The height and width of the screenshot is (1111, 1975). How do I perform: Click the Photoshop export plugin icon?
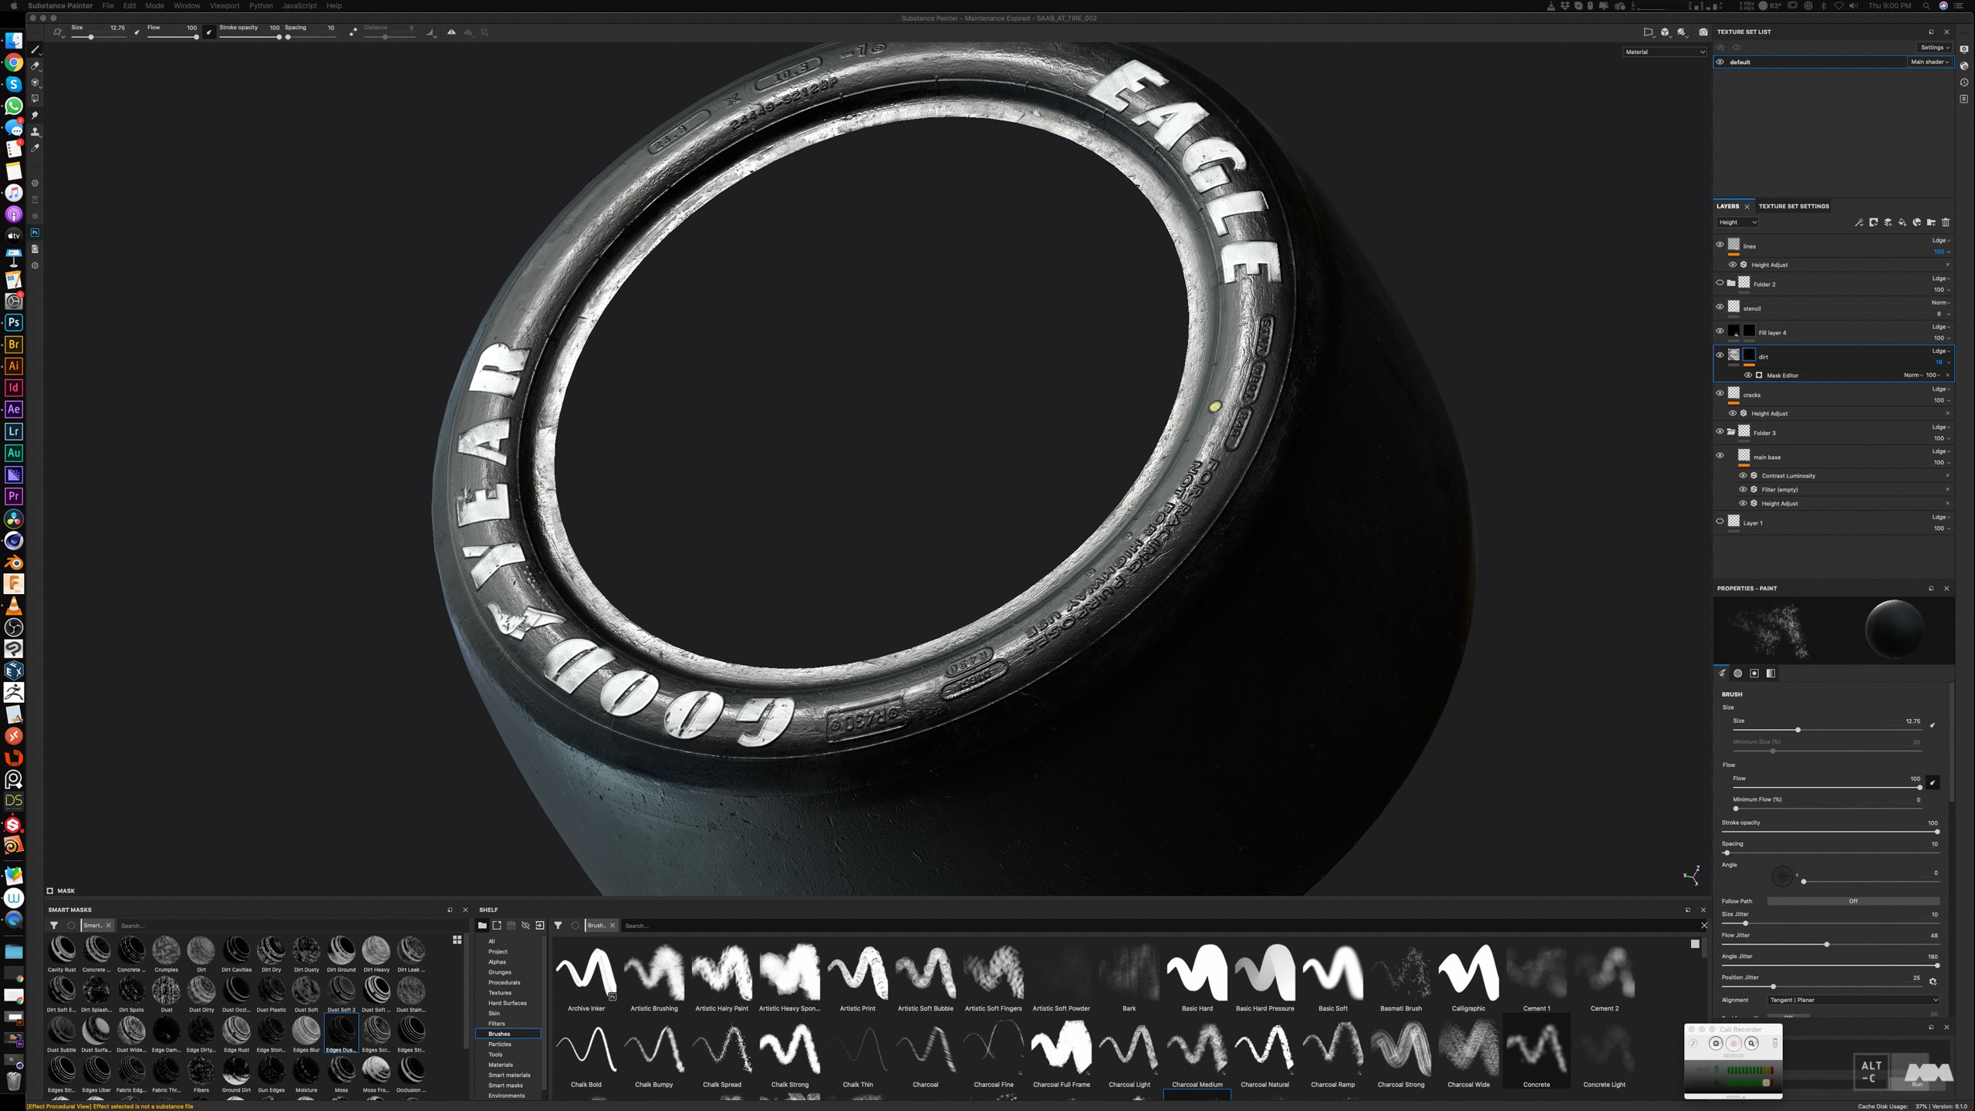(35, 232)
